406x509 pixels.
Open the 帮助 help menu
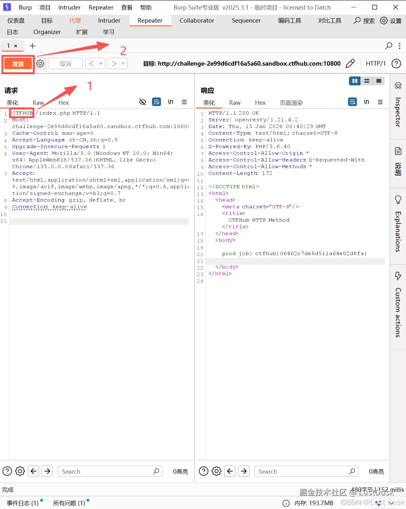[146, 7]
